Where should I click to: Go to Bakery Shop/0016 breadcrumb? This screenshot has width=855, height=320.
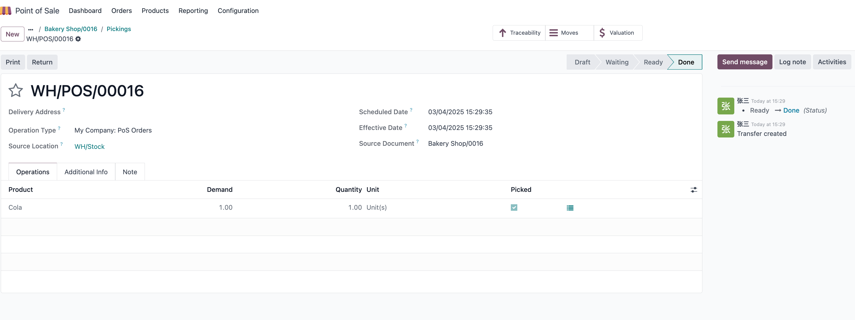coord(71,29)
